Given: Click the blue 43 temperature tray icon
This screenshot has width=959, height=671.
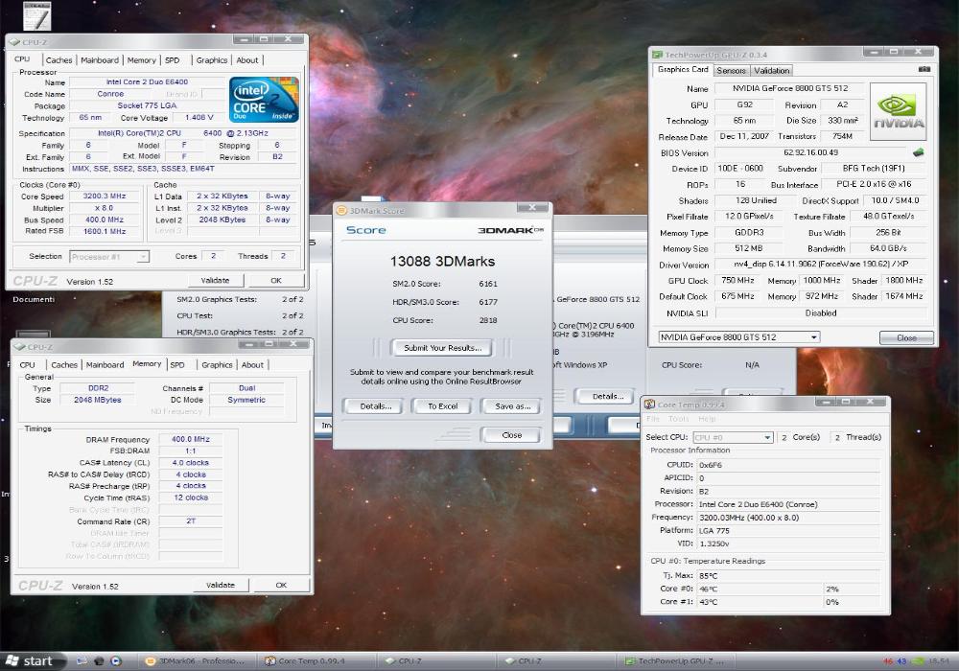Looking at the screenshot, I should (901, 661).
